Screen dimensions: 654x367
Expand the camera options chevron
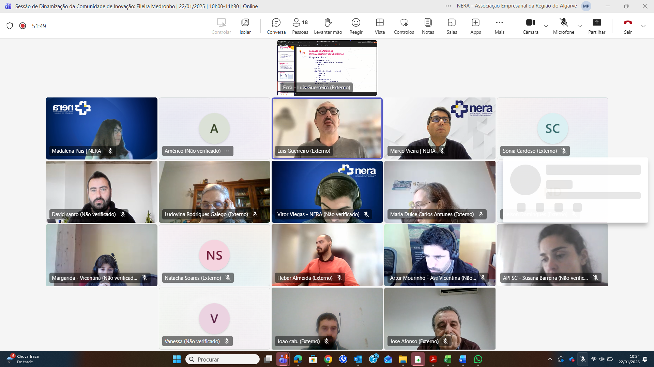[x=546, y=26]
